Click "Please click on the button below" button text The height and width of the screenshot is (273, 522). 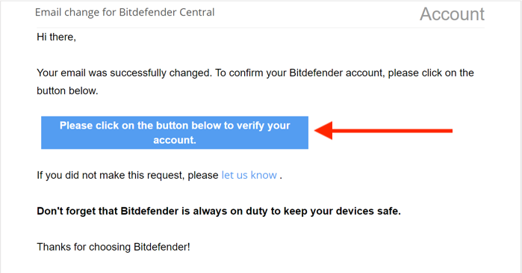(140, 126)
